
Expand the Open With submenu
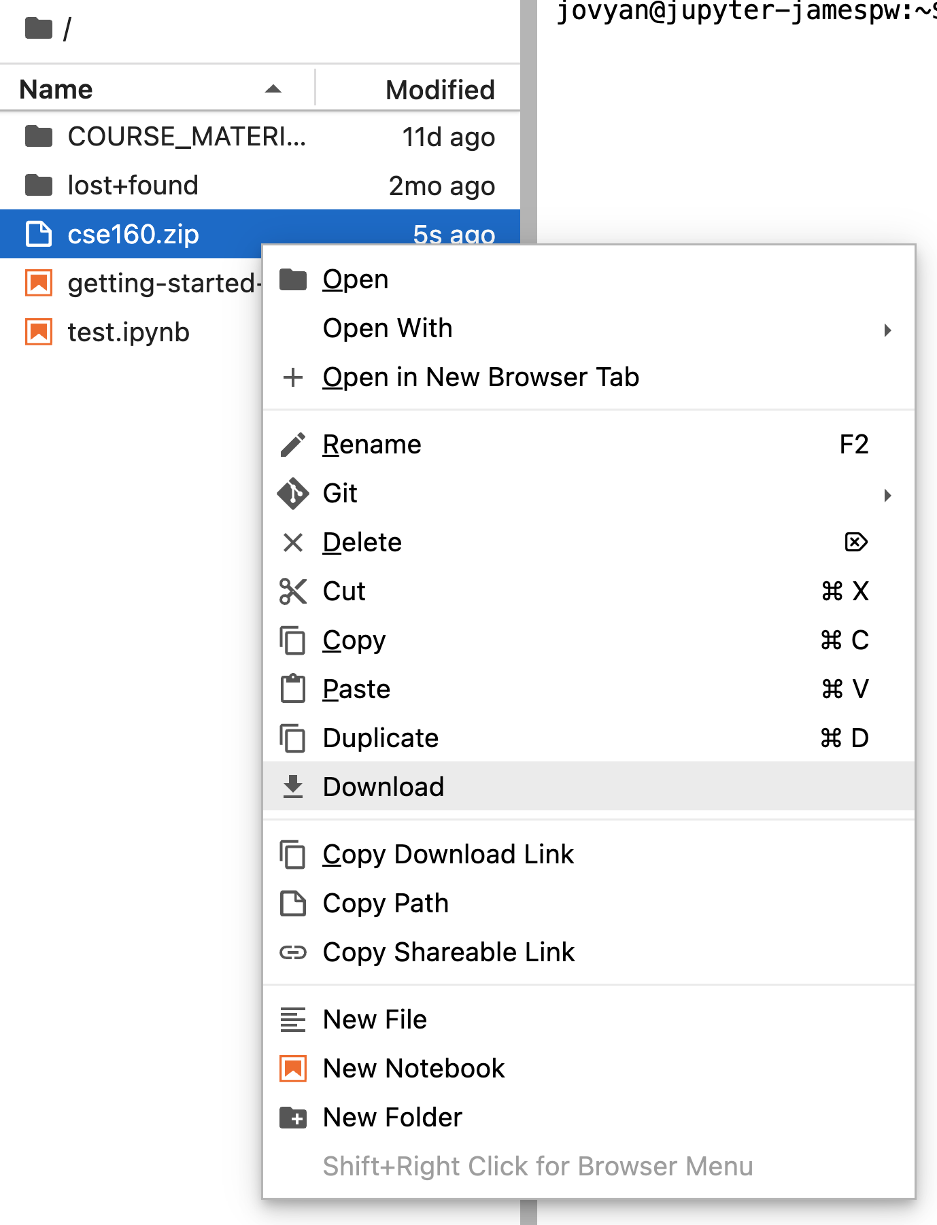point(887,329)
